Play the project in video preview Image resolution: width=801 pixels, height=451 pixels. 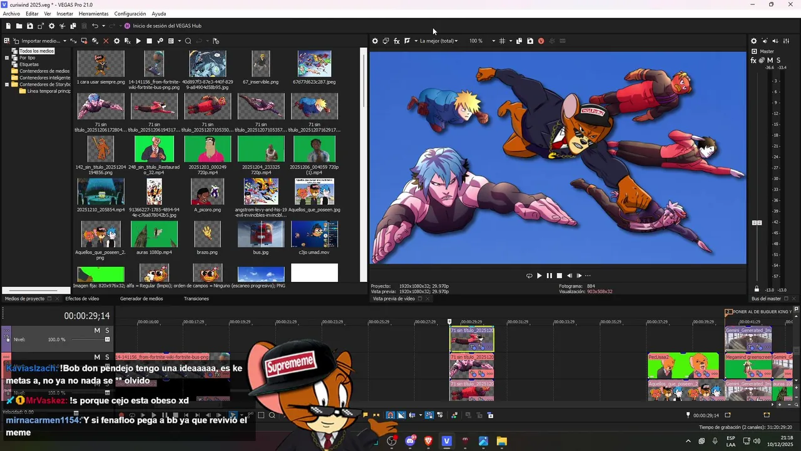tap(539, 276)
